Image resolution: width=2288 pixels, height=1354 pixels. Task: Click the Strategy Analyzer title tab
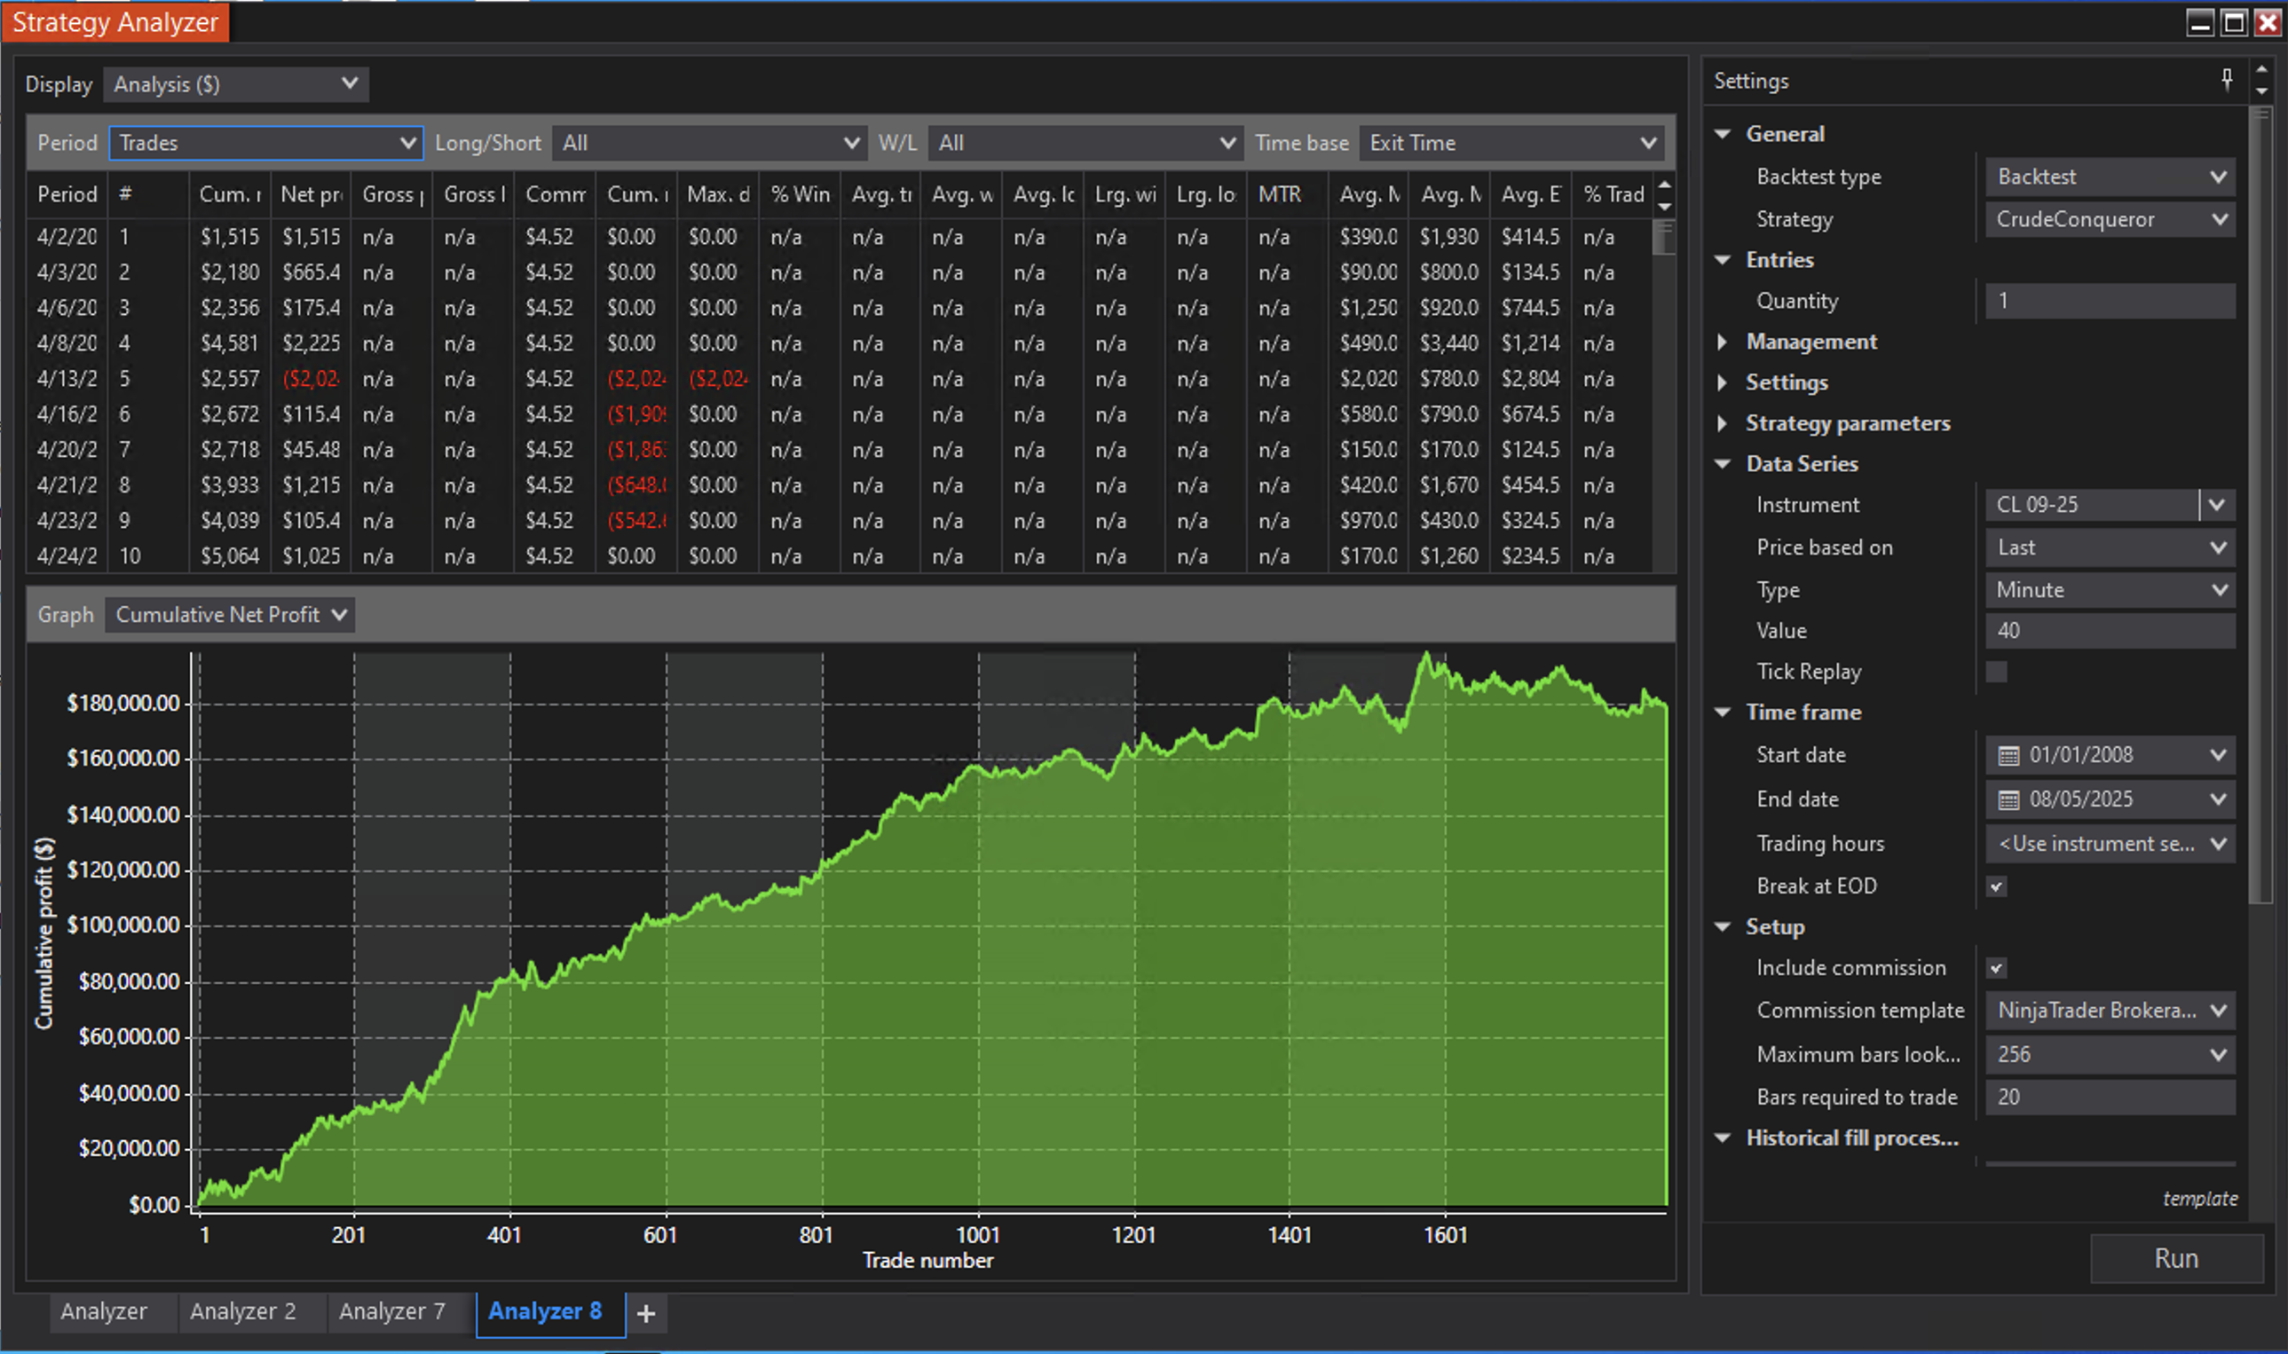pyautogui.click(x=114, y=22)
